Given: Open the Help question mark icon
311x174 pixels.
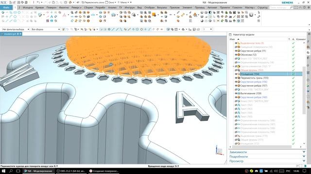Looking at the screenshot, I should (304, 8).
